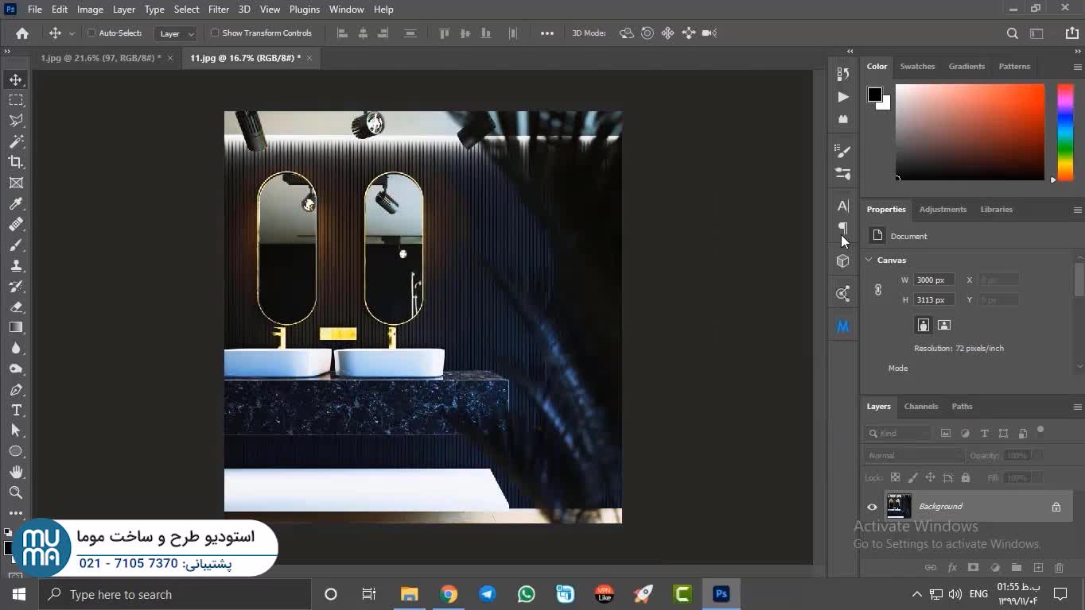Select the Hand tool

click(16, 472)
